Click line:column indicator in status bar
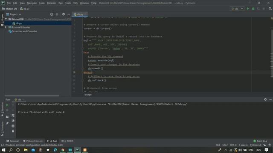 [218, 145]
